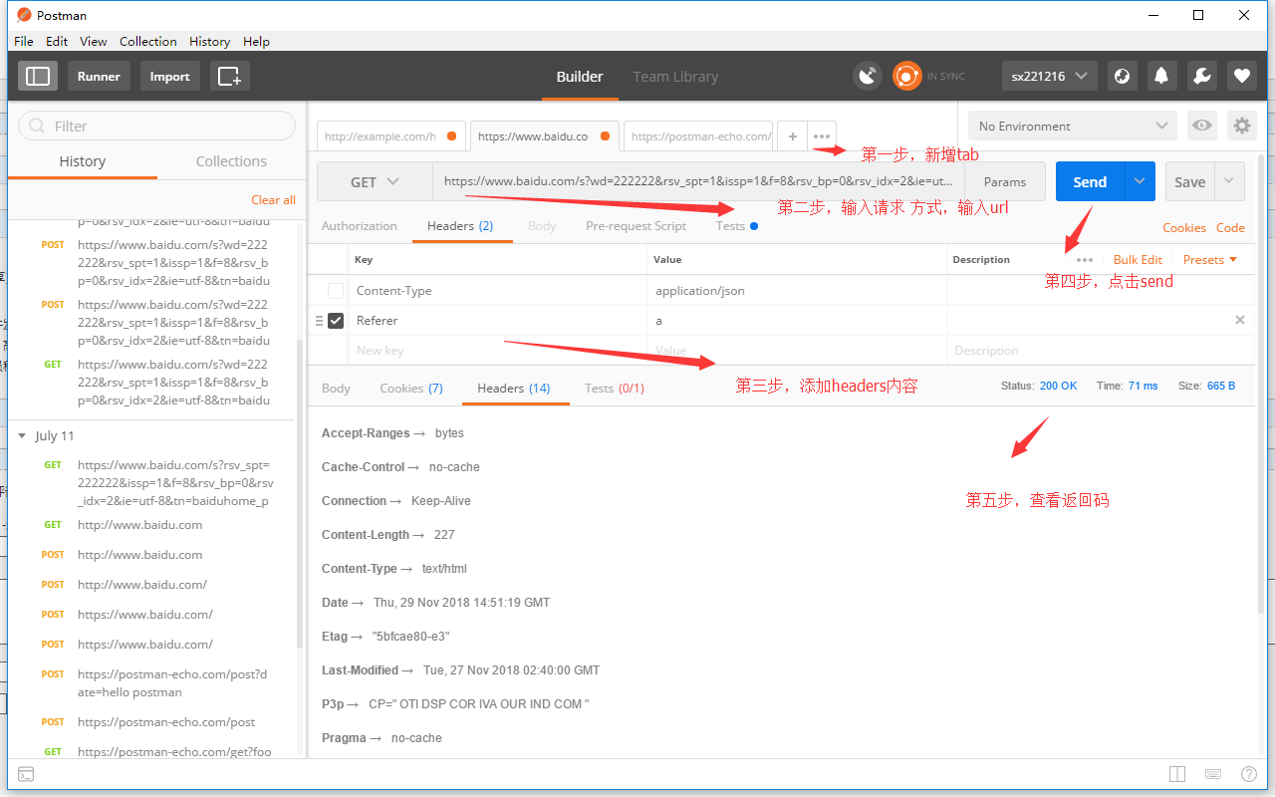This screenshot has width=1275, height=797.
Task: Open the Cookies link near Code
Action: [1184, 227]
